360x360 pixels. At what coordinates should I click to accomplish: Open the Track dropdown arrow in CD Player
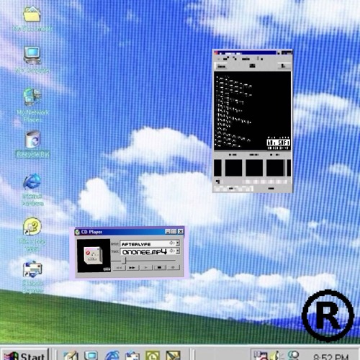point(178,251)
